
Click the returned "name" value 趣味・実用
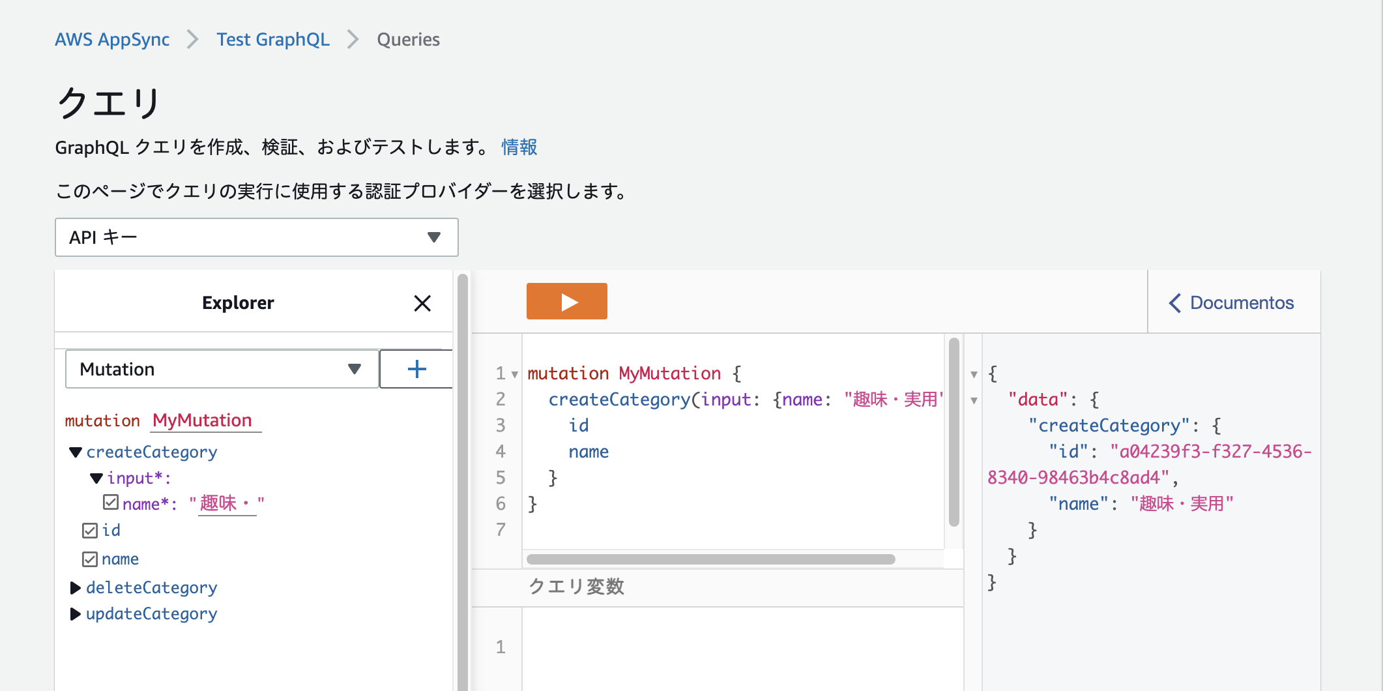[1182, 504]
